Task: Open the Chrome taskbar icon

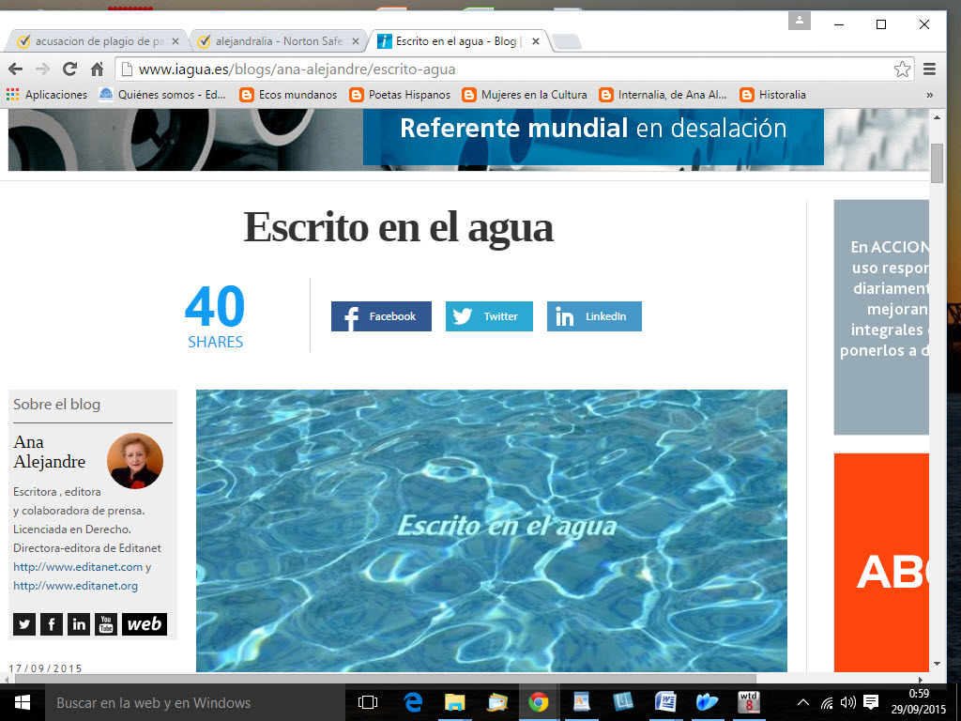Action: (539, 702)
